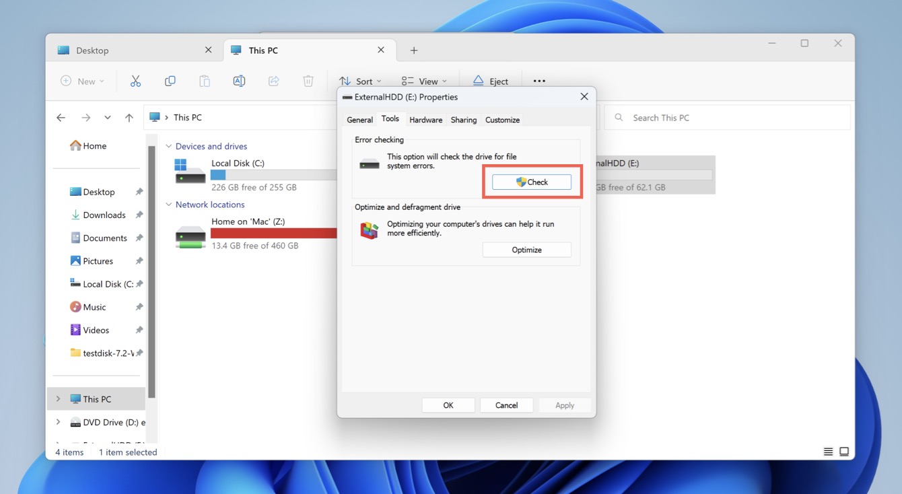
Task: Close the This PC tab
Action: point(381,50)
